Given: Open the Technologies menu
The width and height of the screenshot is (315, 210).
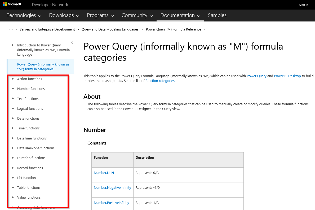Looking at the screenshot, I should click(24, 15).
